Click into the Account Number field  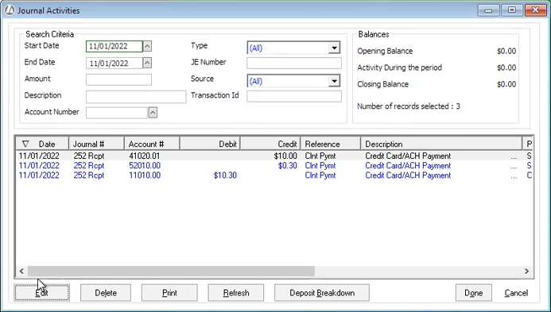coord(117,113)
